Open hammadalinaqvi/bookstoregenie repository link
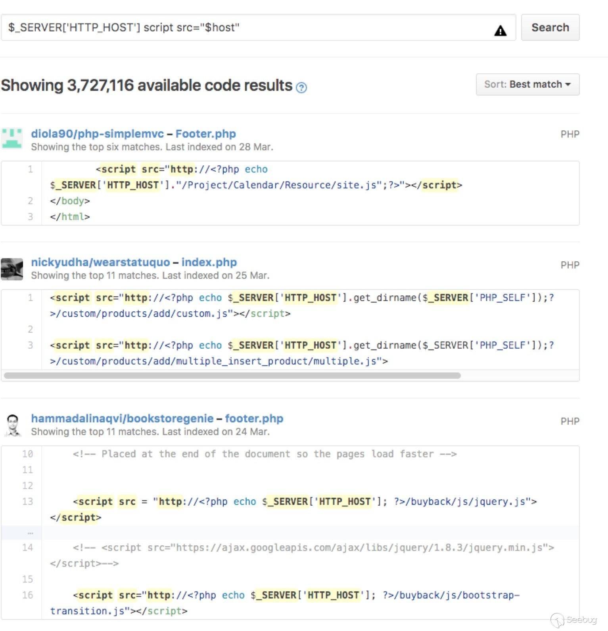This screenshot has width=608, height=631. 122,418
